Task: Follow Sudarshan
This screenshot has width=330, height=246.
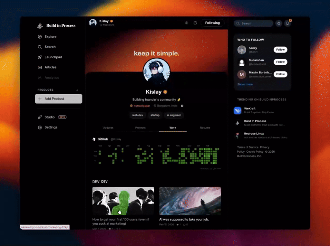Action: (x=280, y=62)
